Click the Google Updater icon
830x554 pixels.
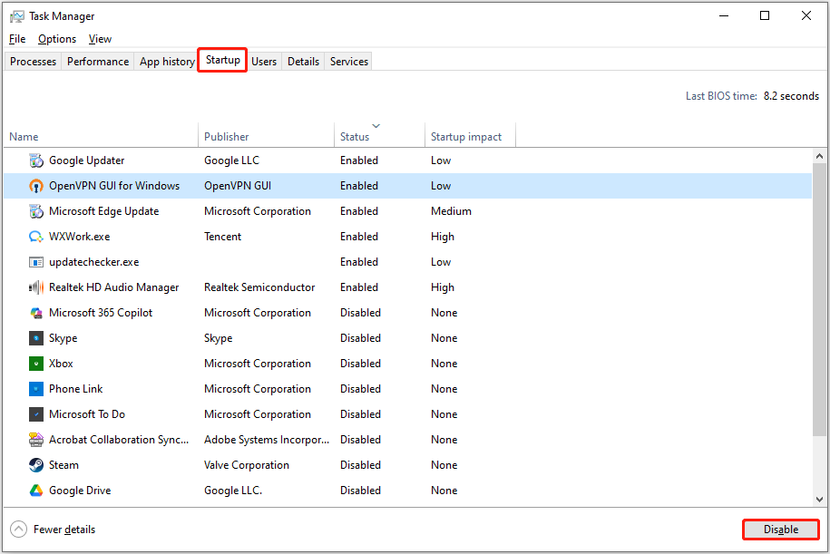[36, 160]
